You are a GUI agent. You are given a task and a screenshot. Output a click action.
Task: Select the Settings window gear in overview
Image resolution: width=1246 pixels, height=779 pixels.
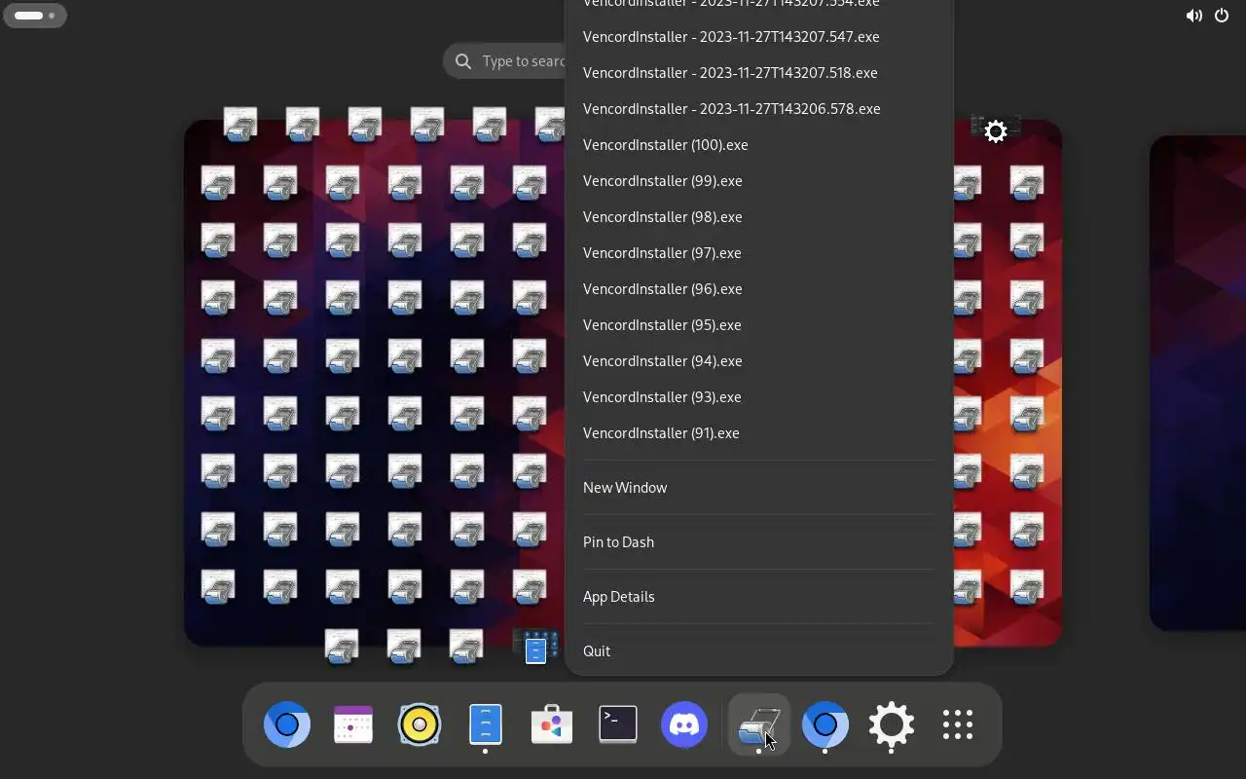pyautogui.click(x=995, y=130)
